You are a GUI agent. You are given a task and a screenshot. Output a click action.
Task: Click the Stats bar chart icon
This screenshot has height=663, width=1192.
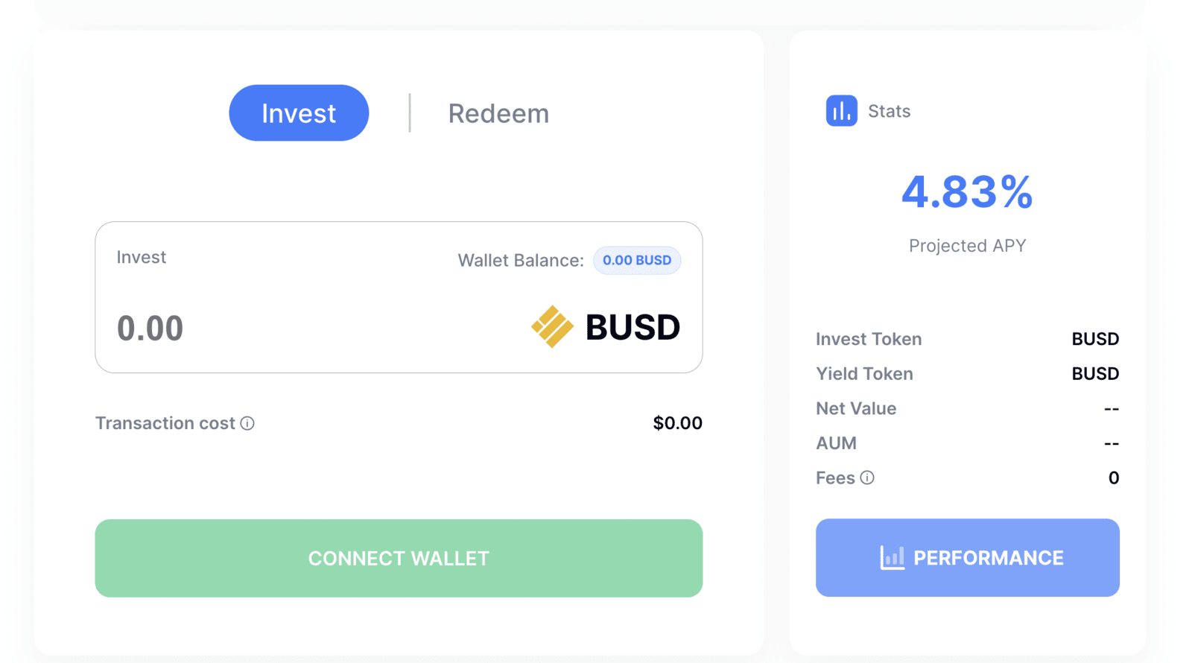[841, 111]
